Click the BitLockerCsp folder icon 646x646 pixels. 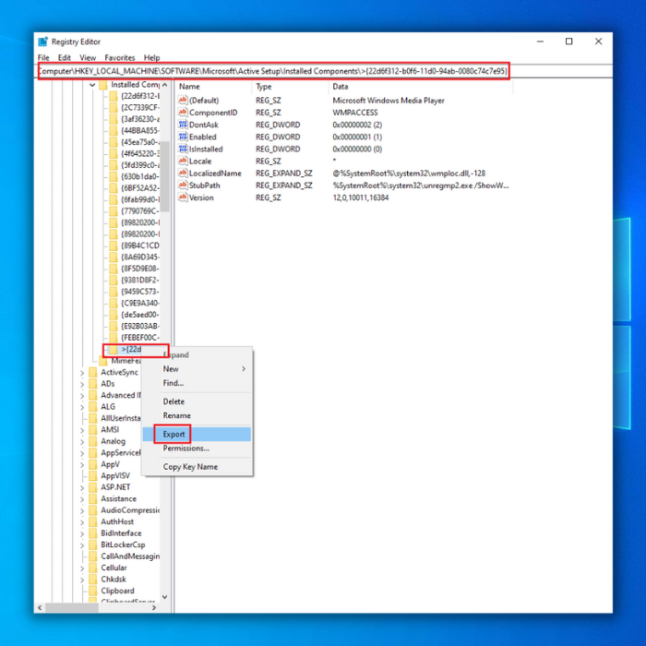[93, 544]
